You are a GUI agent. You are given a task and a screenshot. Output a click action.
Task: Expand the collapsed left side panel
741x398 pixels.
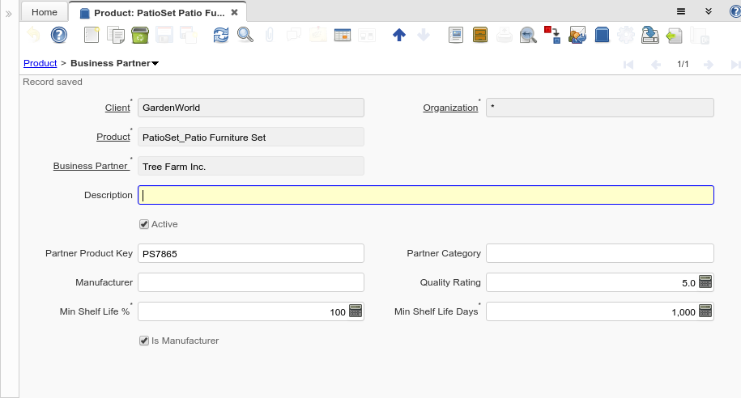(x=9, y=14)
